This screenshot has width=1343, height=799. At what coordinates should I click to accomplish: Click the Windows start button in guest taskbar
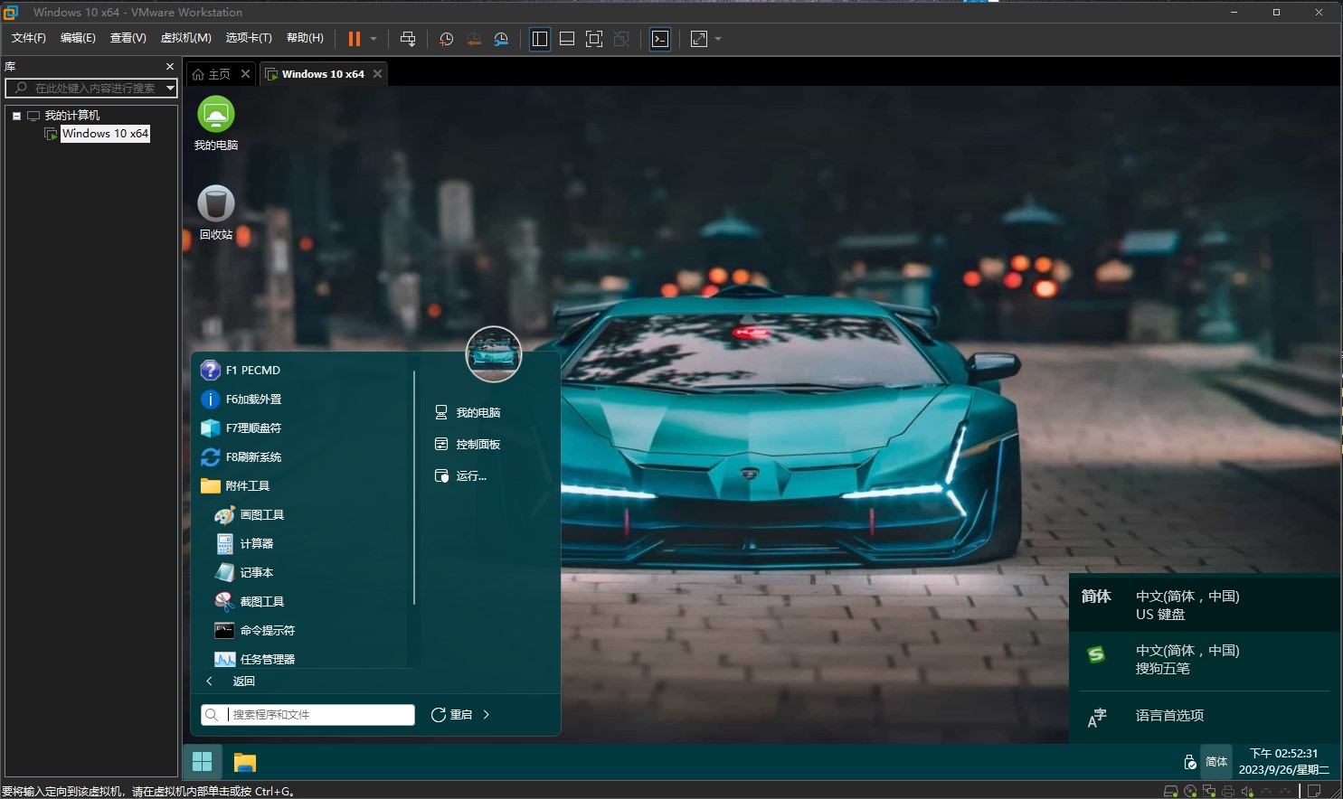point(203,762)
